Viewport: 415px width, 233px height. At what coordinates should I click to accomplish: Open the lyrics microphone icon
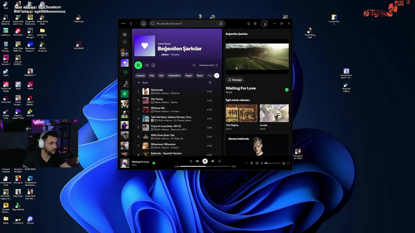[246, 163]
